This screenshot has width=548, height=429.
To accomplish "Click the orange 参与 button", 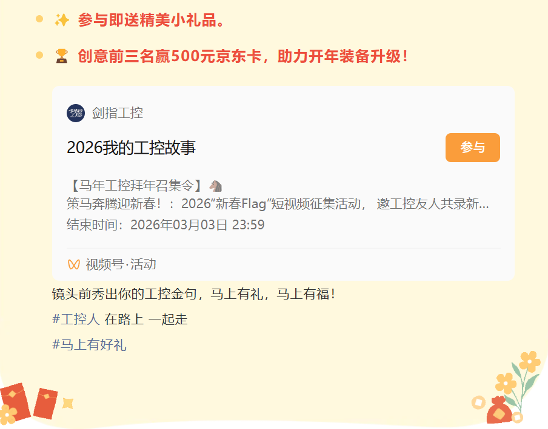I will coord(472,148).
